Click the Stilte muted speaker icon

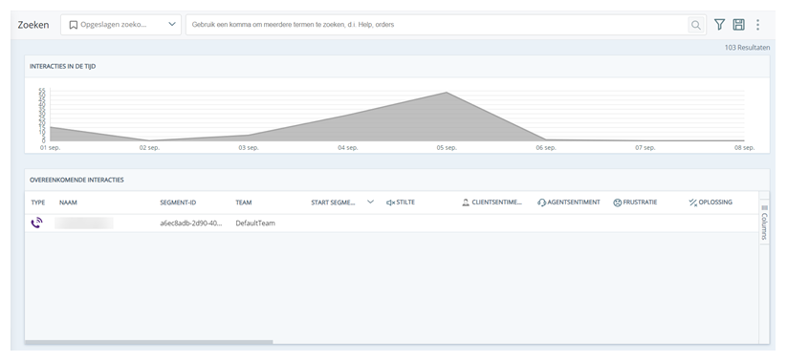point(390,202)
